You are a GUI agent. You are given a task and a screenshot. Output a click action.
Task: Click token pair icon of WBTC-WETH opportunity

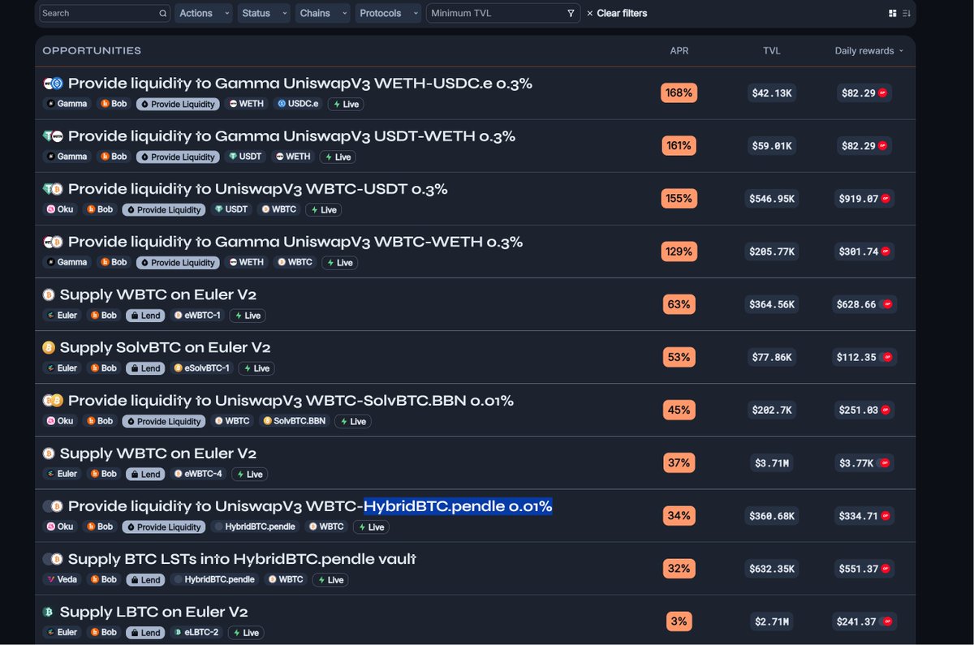[x=53, y=242]
